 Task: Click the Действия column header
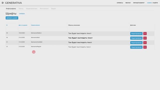click(133, 25)
